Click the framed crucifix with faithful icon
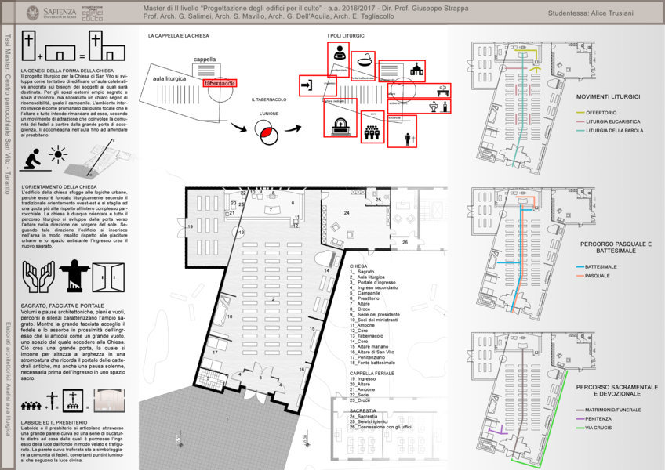The image size is (665, 470). coord(72,400)
